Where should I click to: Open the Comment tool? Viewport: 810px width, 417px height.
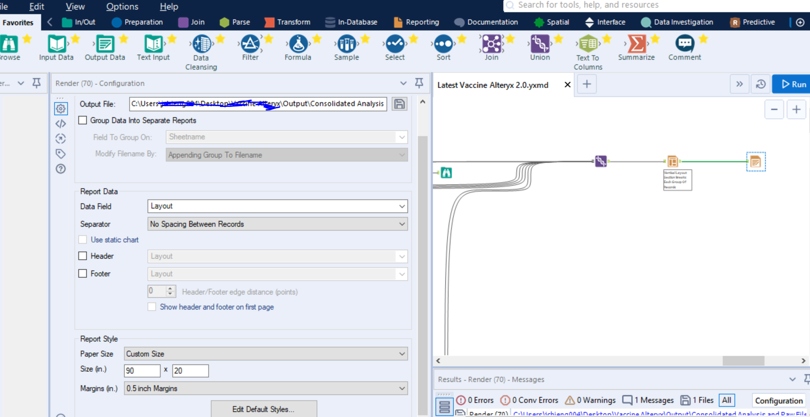(684, 45)
